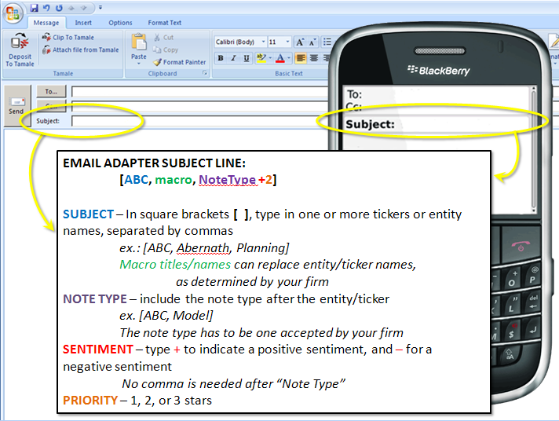This screenshot has width=559, height=421.
Task: Activate the Format Painter
Action: click(x=180, y=62)
